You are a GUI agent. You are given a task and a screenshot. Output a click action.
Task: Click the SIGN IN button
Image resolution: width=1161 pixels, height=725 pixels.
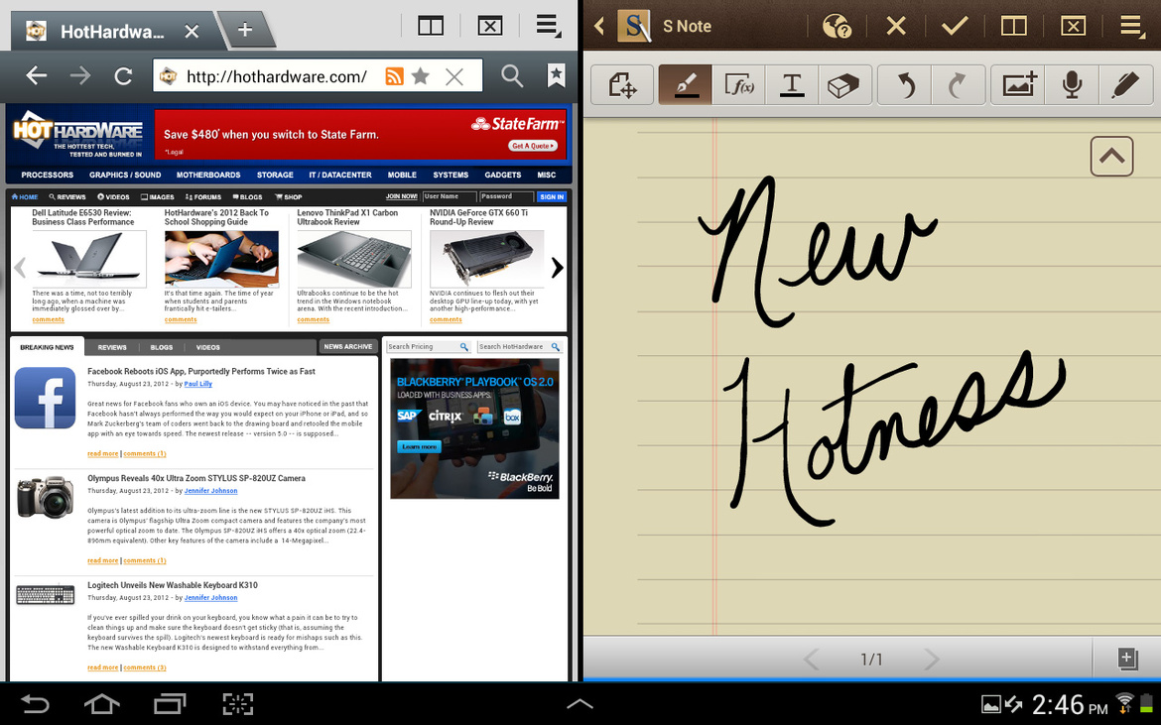[552, 196]
